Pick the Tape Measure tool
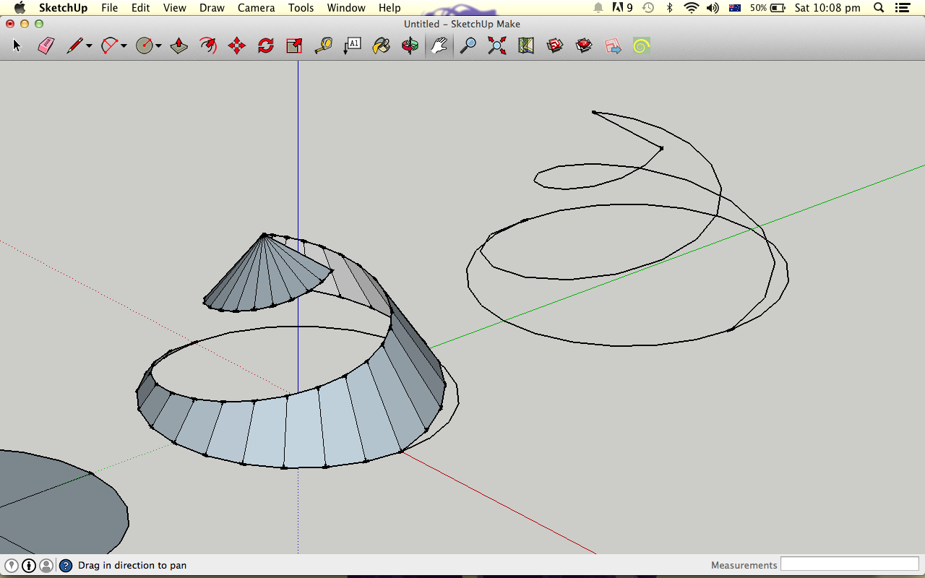 pyautogui.click(x=323, y=46)
